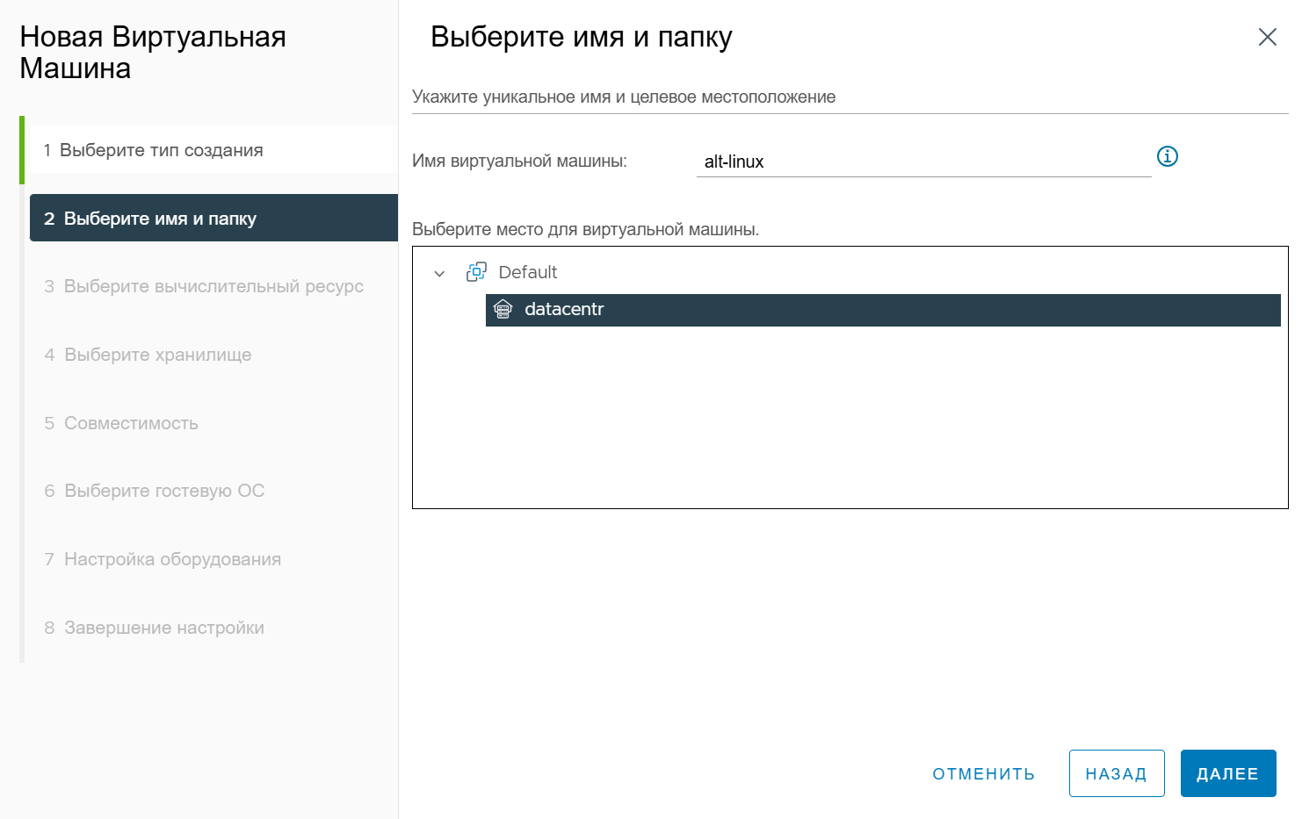Click the virtual machine name field

[x=923, y=162]
